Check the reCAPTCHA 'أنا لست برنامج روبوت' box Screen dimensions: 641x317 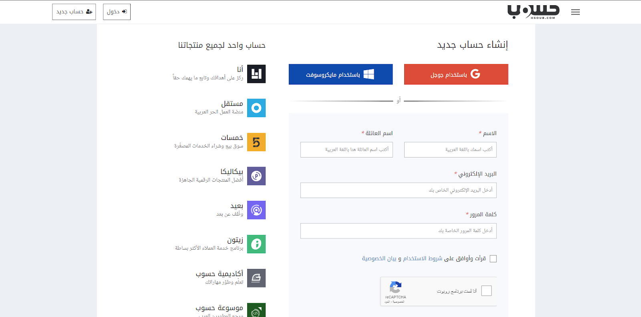486,291
